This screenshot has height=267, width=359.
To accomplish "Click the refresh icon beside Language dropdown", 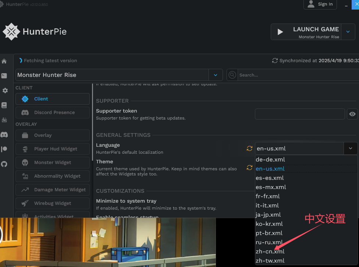I will [x=249, y=148].
